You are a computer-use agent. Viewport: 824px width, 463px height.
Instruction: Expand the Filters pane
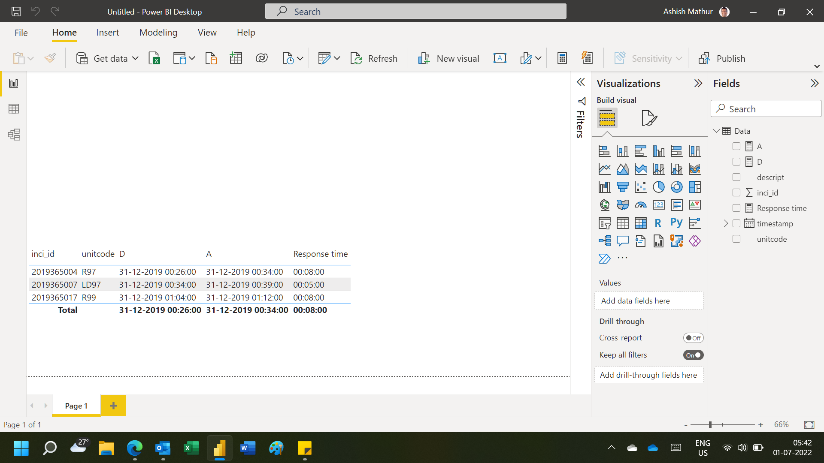tap(581, 82)
